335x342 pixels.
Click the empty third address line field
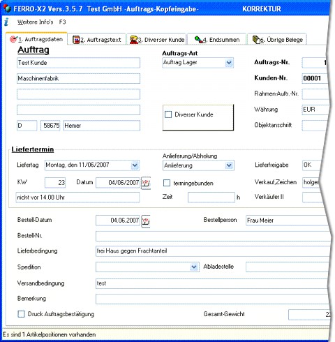pos(78,94)
